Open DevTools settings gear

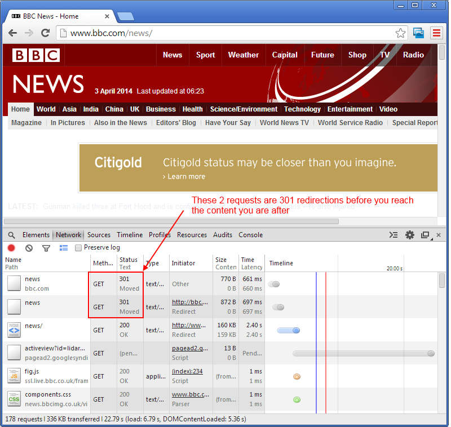[x=410, y=235]
